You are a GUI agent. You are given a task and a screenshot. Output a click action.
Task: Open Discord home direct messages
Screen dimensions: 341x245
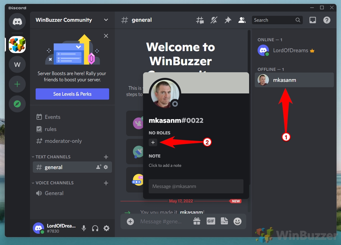[x=17, y=21]
